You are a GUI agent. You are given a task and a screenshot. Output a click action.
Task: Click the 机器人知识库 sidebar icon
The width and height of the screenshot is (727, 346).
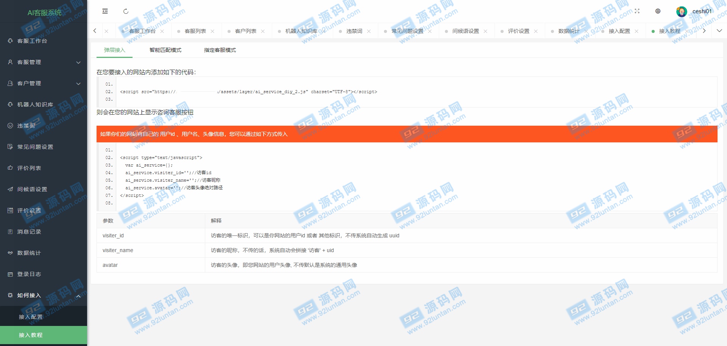pos(10,104)
